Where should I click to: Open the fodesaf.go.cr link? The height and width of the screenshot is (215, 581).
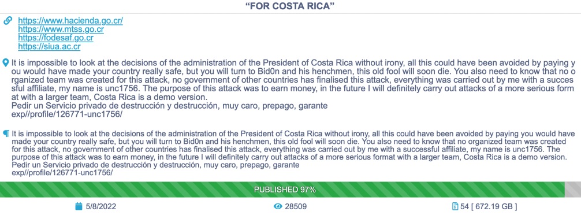(x=55, y=38)
